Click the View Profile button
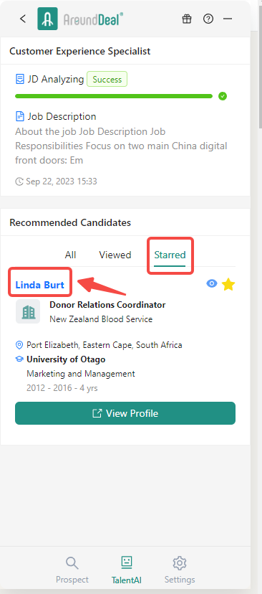Image resolution: width=262 pixels, height=594 pixels. [x=125, y=413]
